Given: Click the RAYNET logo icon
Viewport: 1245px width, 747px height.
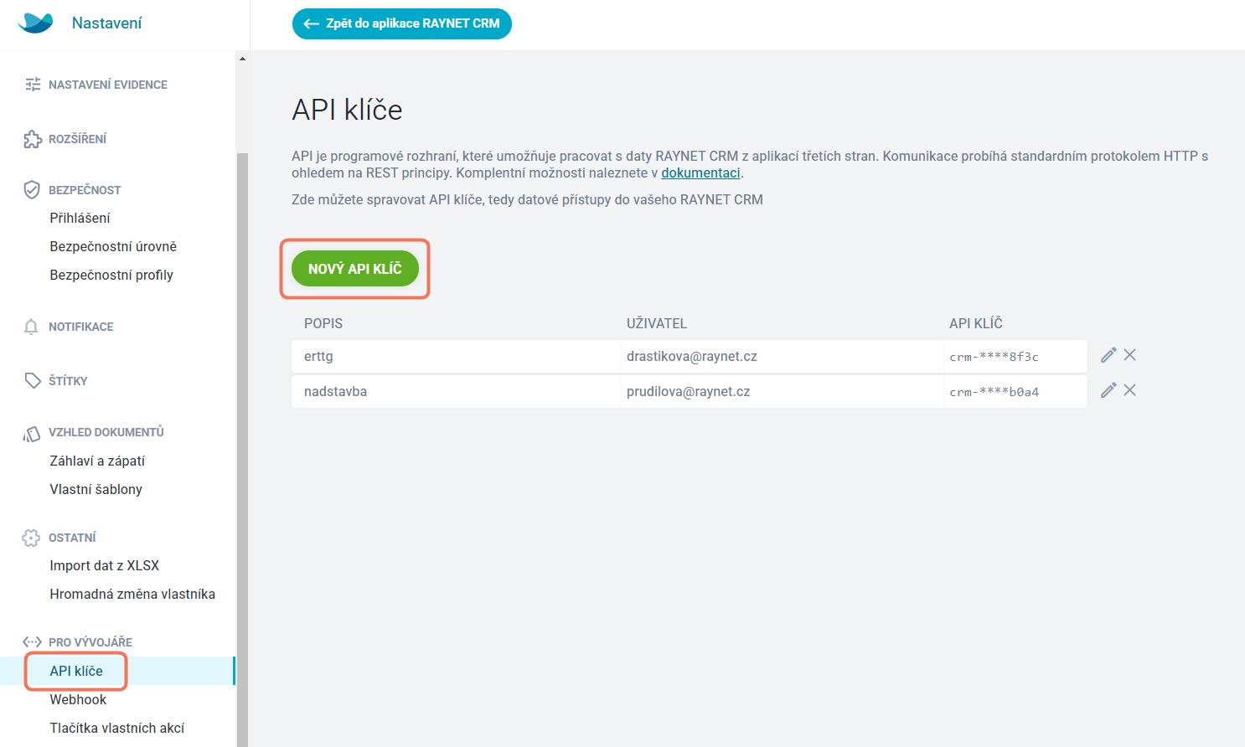Looking at the screenshot, I should click(x=35, y=23).
